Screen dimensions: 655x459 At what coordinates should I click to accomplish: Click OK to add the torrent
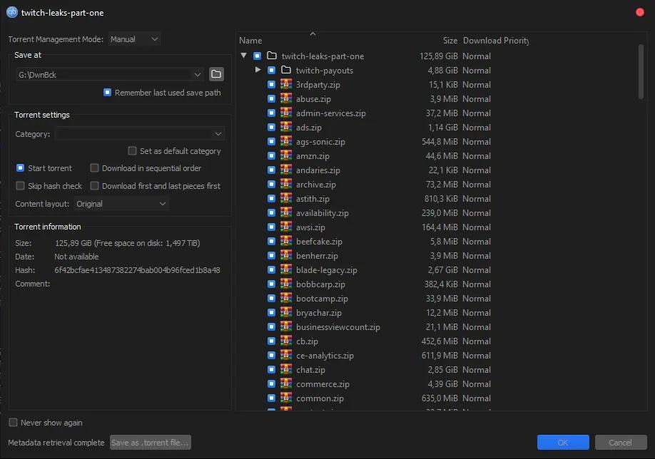[563, 443]
